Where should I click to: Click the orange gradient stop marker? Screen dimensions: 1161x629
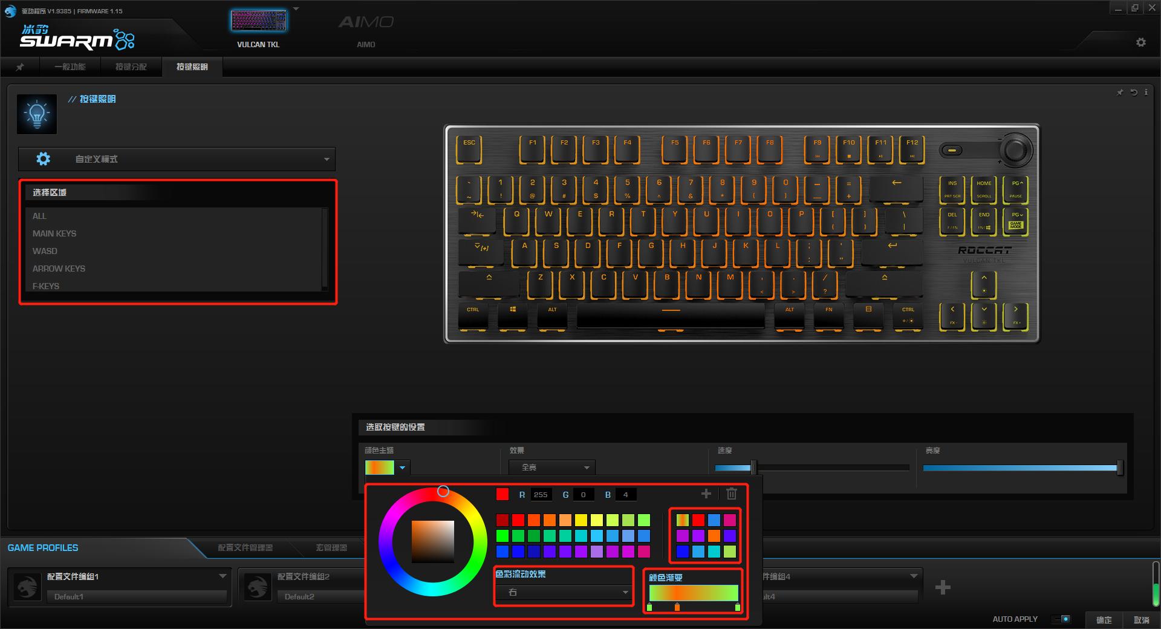(677, 607)
